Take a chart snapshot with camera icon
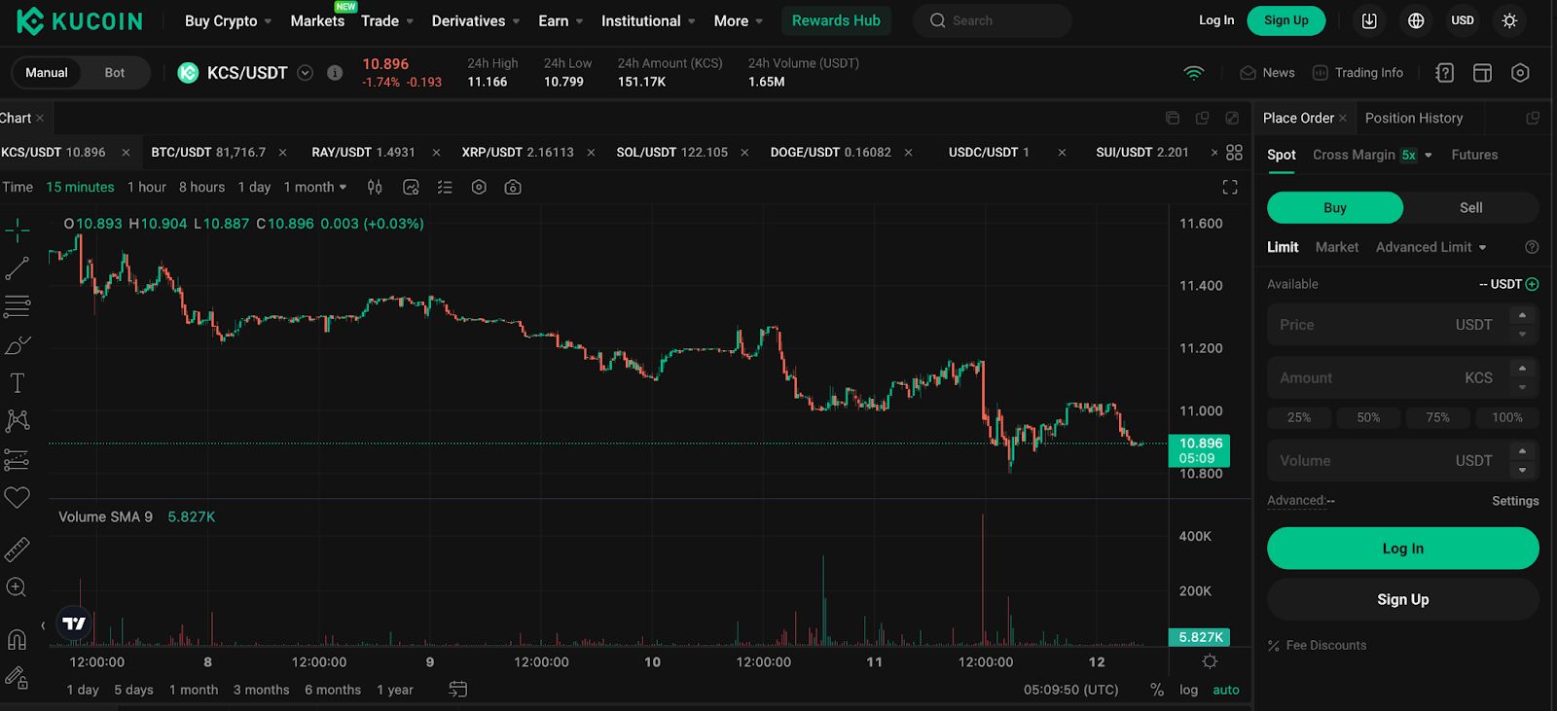Viewport: 1557px width, 711px height. 513,187
